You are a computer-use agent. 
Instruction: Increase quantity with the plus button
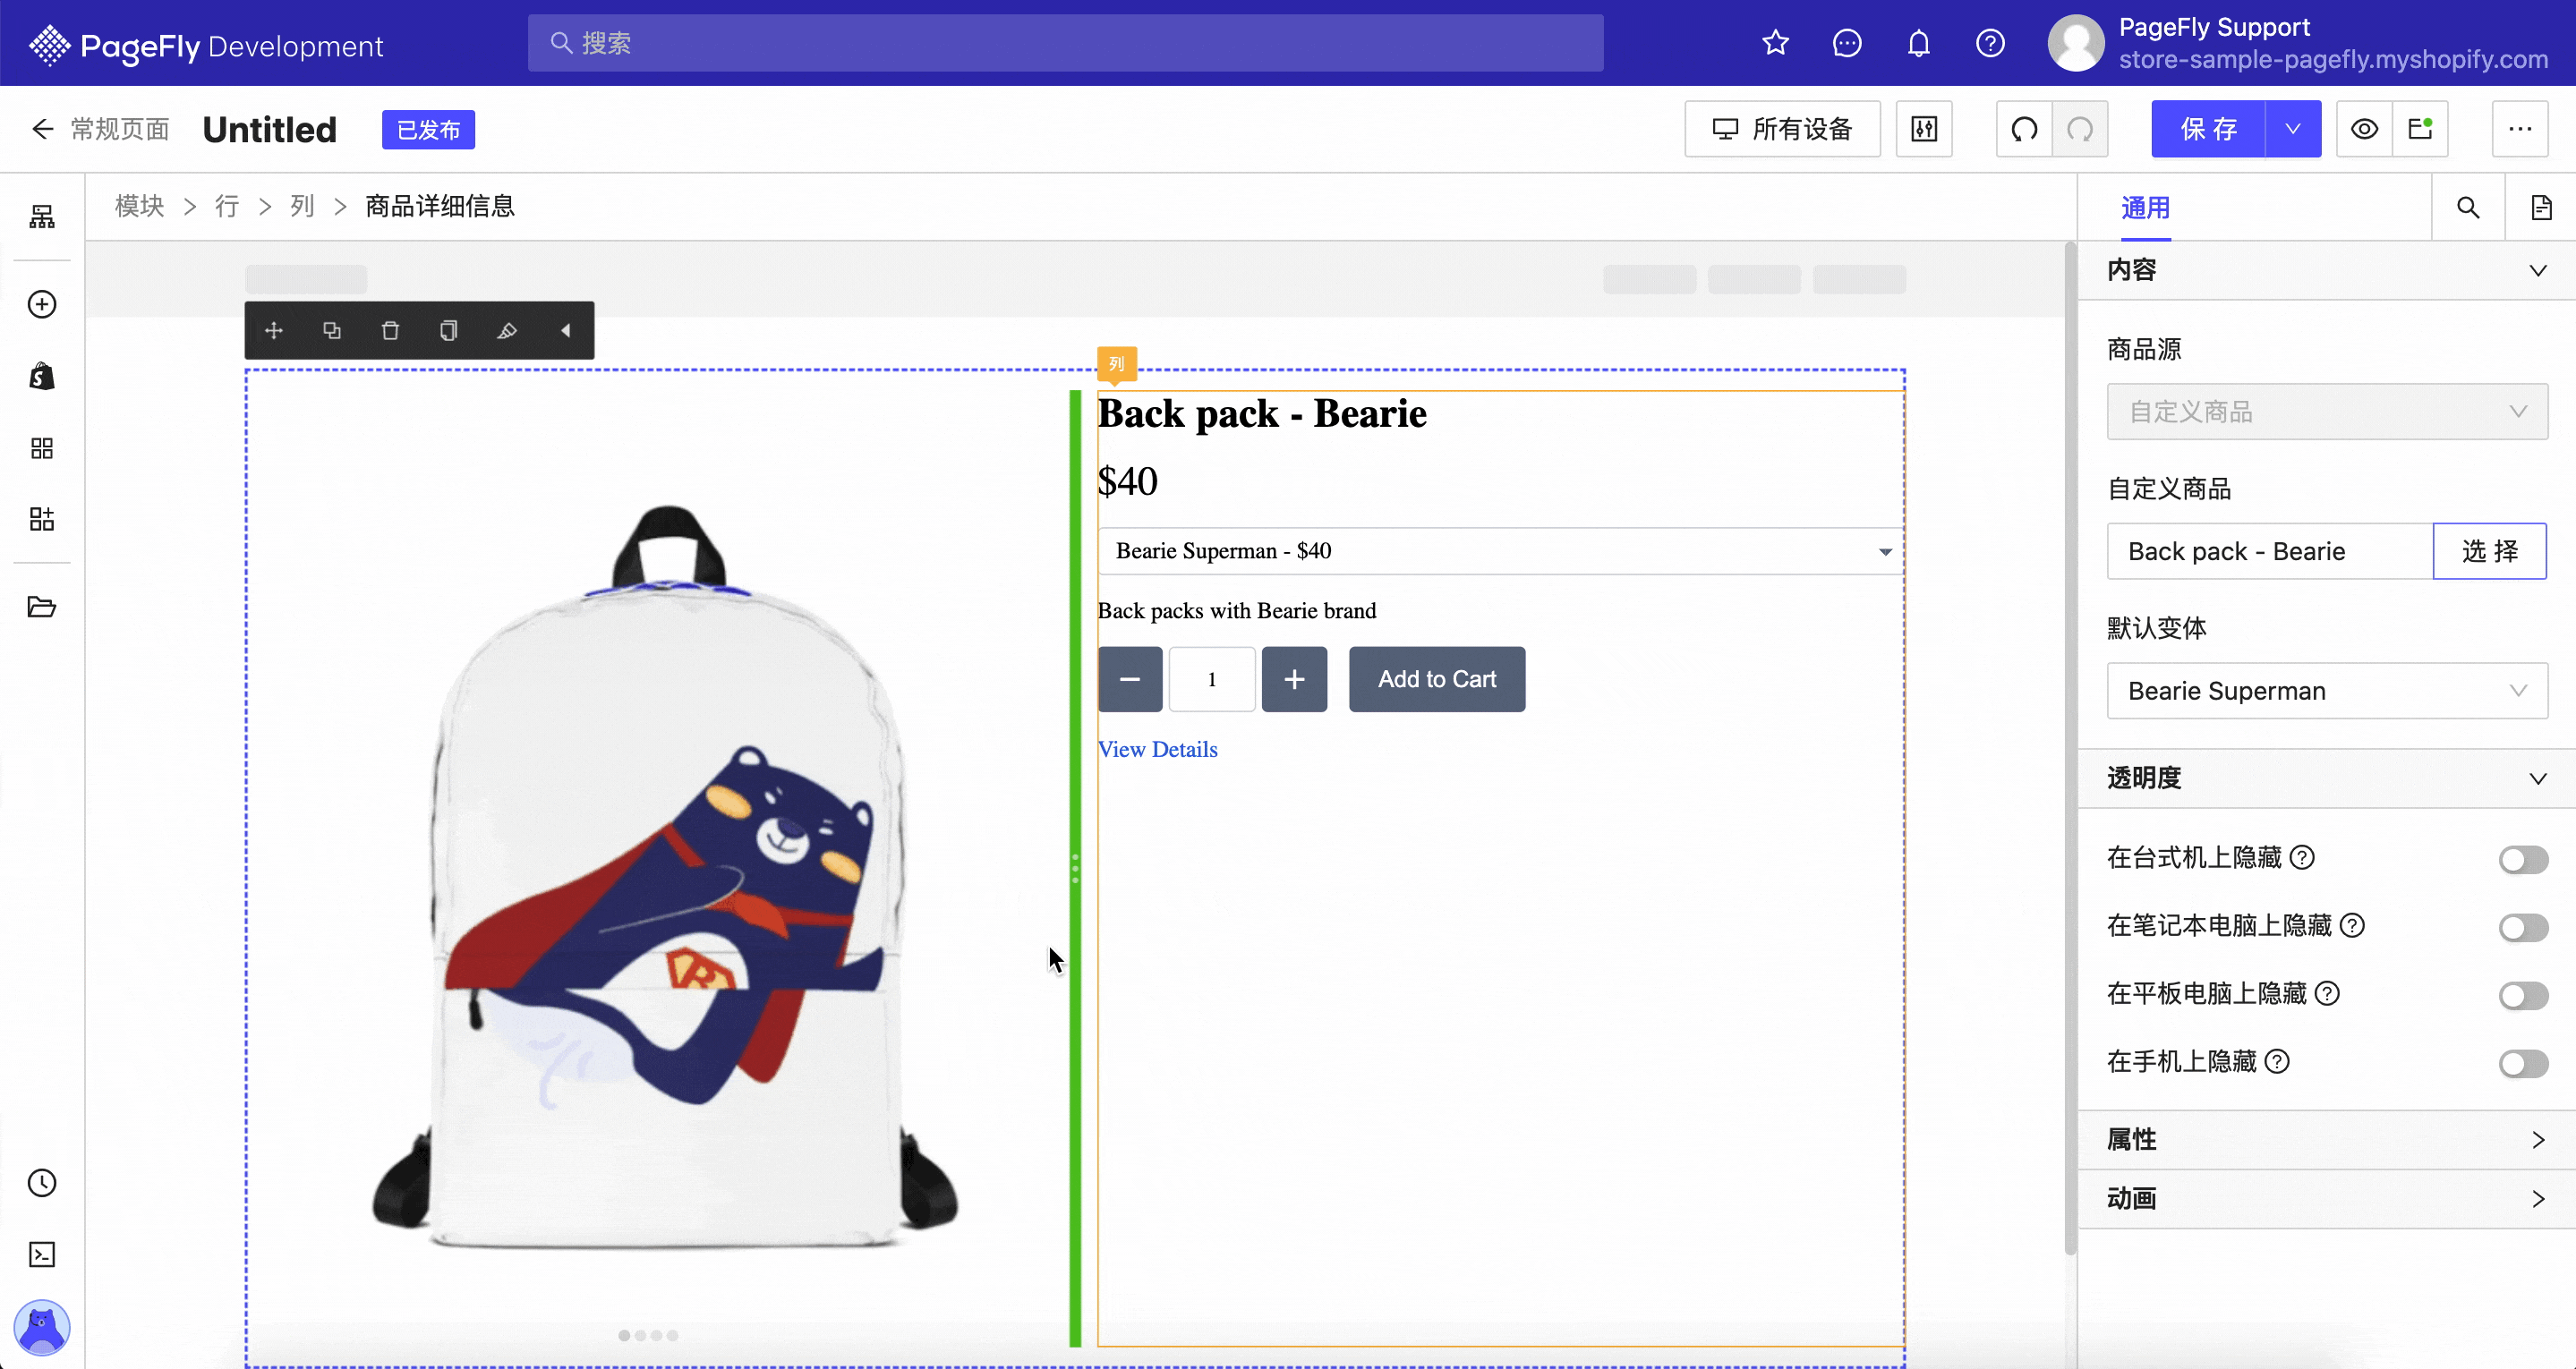click(x=1294, y=679)
